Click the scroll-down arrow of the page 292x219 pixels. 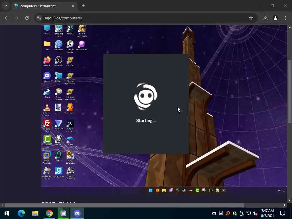[289, 200]
